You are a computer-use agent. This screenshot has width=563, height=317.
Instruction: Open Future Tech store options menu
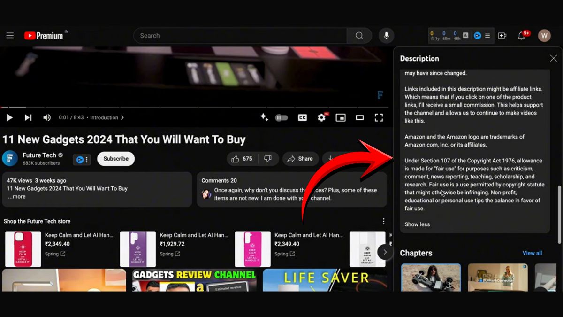pos(383,221)
